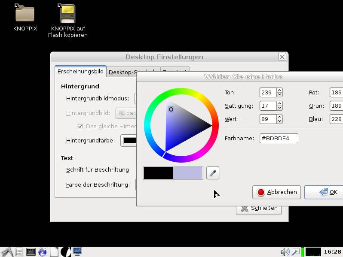Open the terminal from the taskbar
Image resolution: width=343 pixels, height=257 pixels.
click(x=31, y=252)
